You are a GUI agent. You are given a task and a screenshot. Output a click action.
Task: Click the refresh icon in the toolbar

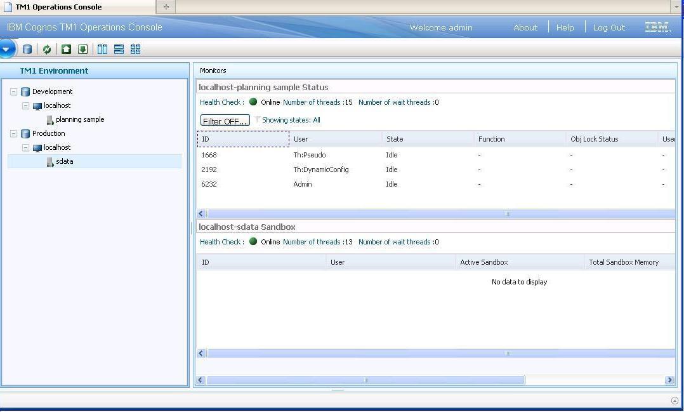click(x=46, y=49)
